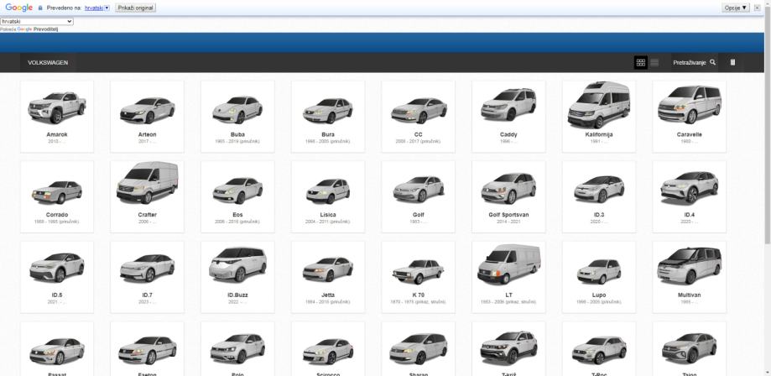771x376 pixels.
Task: Open the ID.5 model card
Action: 57,277
